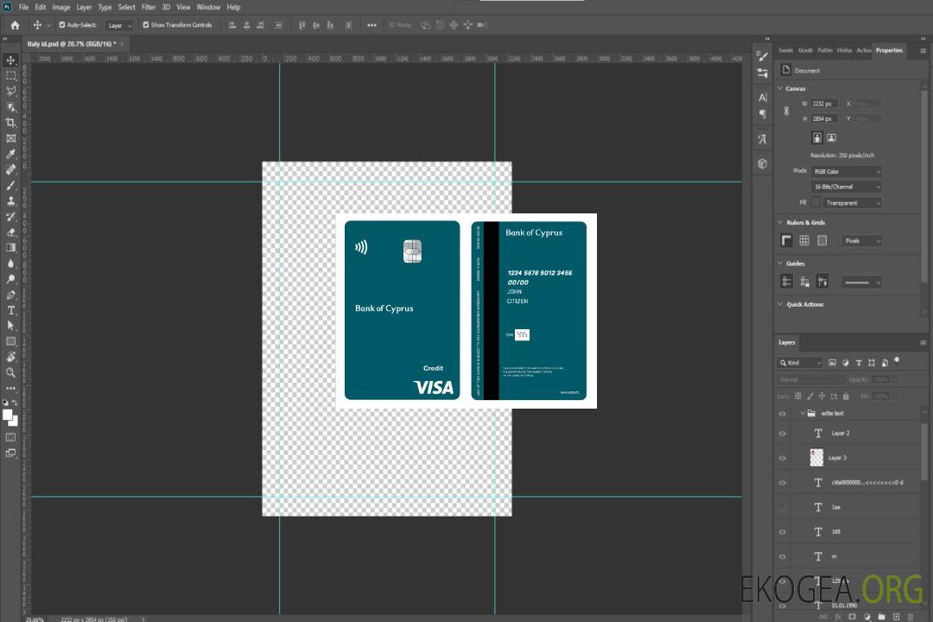This screenshot has height=622, width=933.
Task: Choose the Lasso tool
Action: [10, 91]
